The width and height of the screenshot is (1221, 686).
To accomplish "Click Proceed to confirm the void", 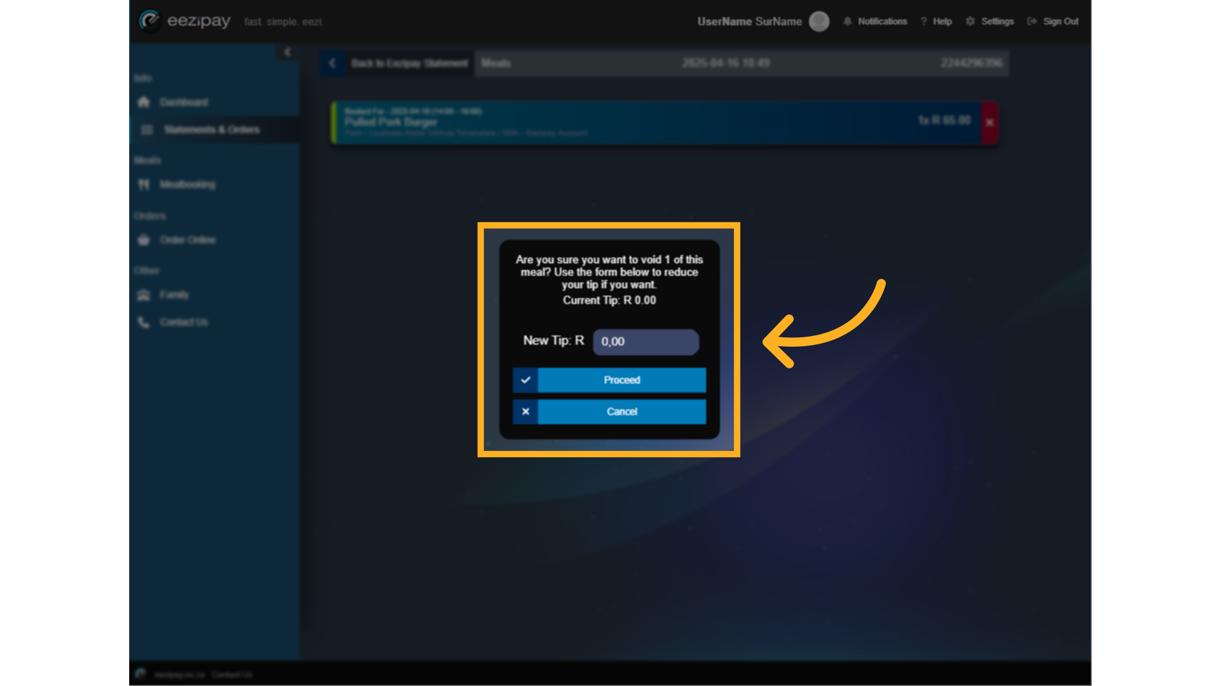I will tap(621, 380).
